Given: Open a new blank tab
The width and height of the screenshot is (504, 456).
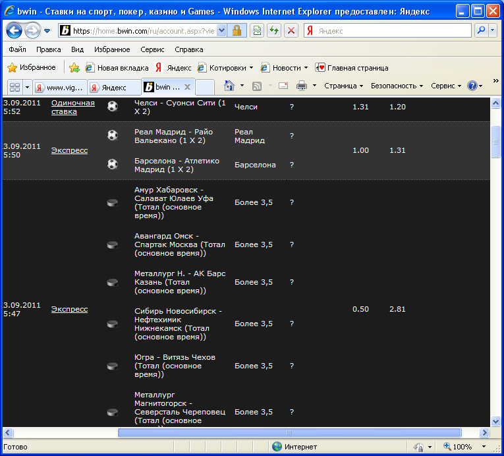Looking at the screenshot, I should click(x=205, y=87).
